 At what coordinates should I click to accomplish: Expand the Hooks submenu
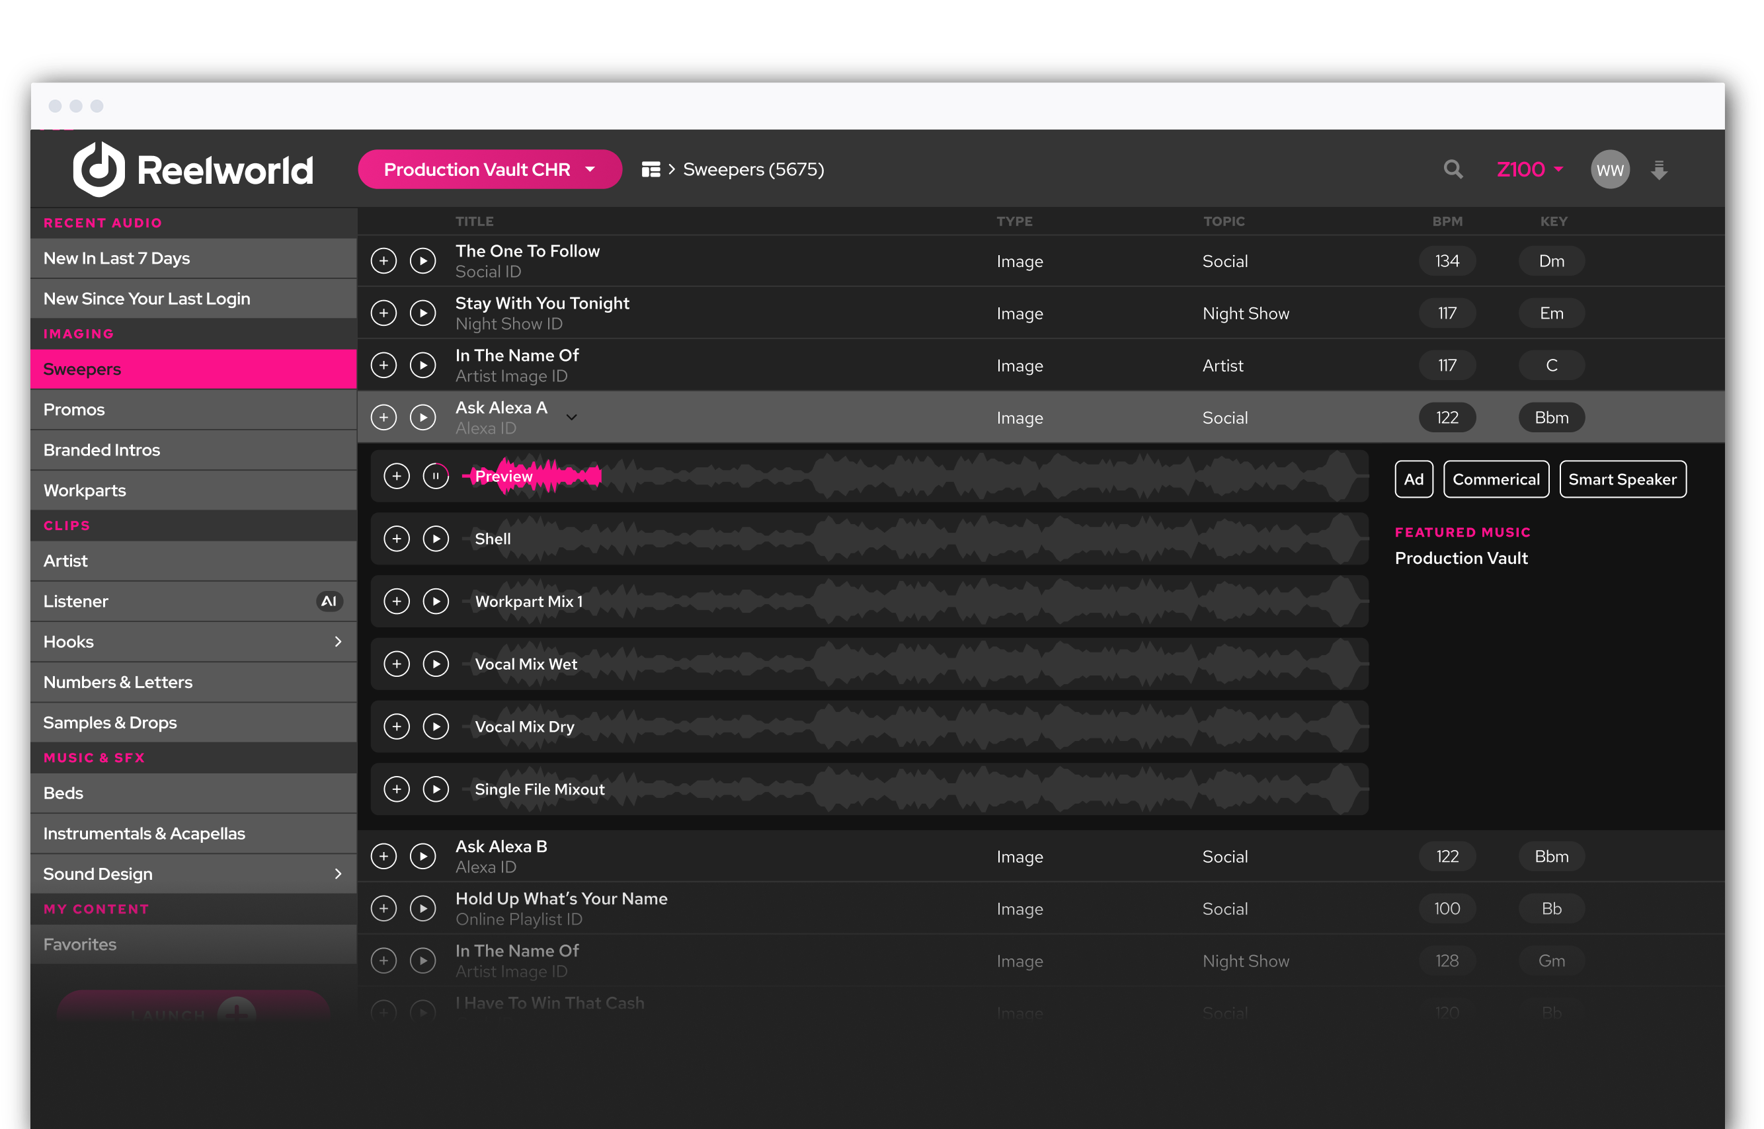tap(338, 641)
